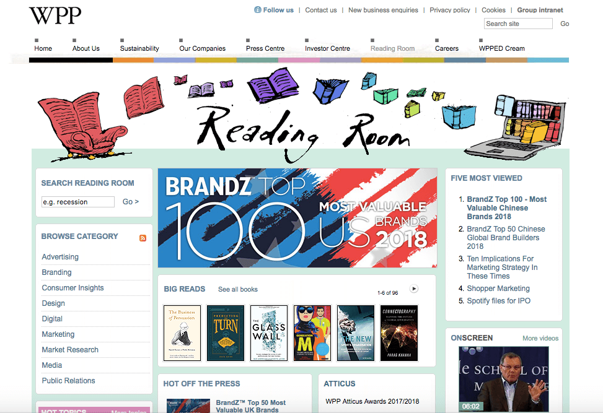The width and height of the screenshot is (603, 413).
Task: Browse the Market Research category
Action: tap(70, 350)
